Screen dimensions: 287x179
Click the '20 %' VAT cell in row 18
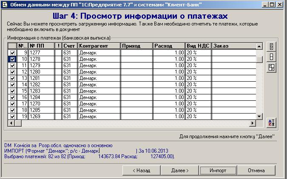click(x=199, y=110)
